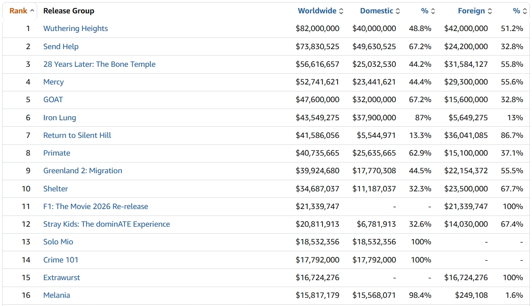Viewport: 532px width, 306px height.
Task: Open the GOAT movie page
Action: click(x=53, y=100)
